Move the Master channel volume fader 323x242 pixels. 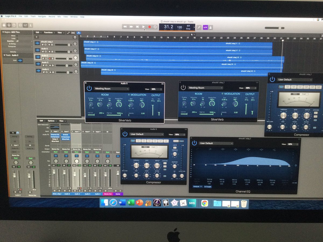pyautogui.click(x=117, y=173)
